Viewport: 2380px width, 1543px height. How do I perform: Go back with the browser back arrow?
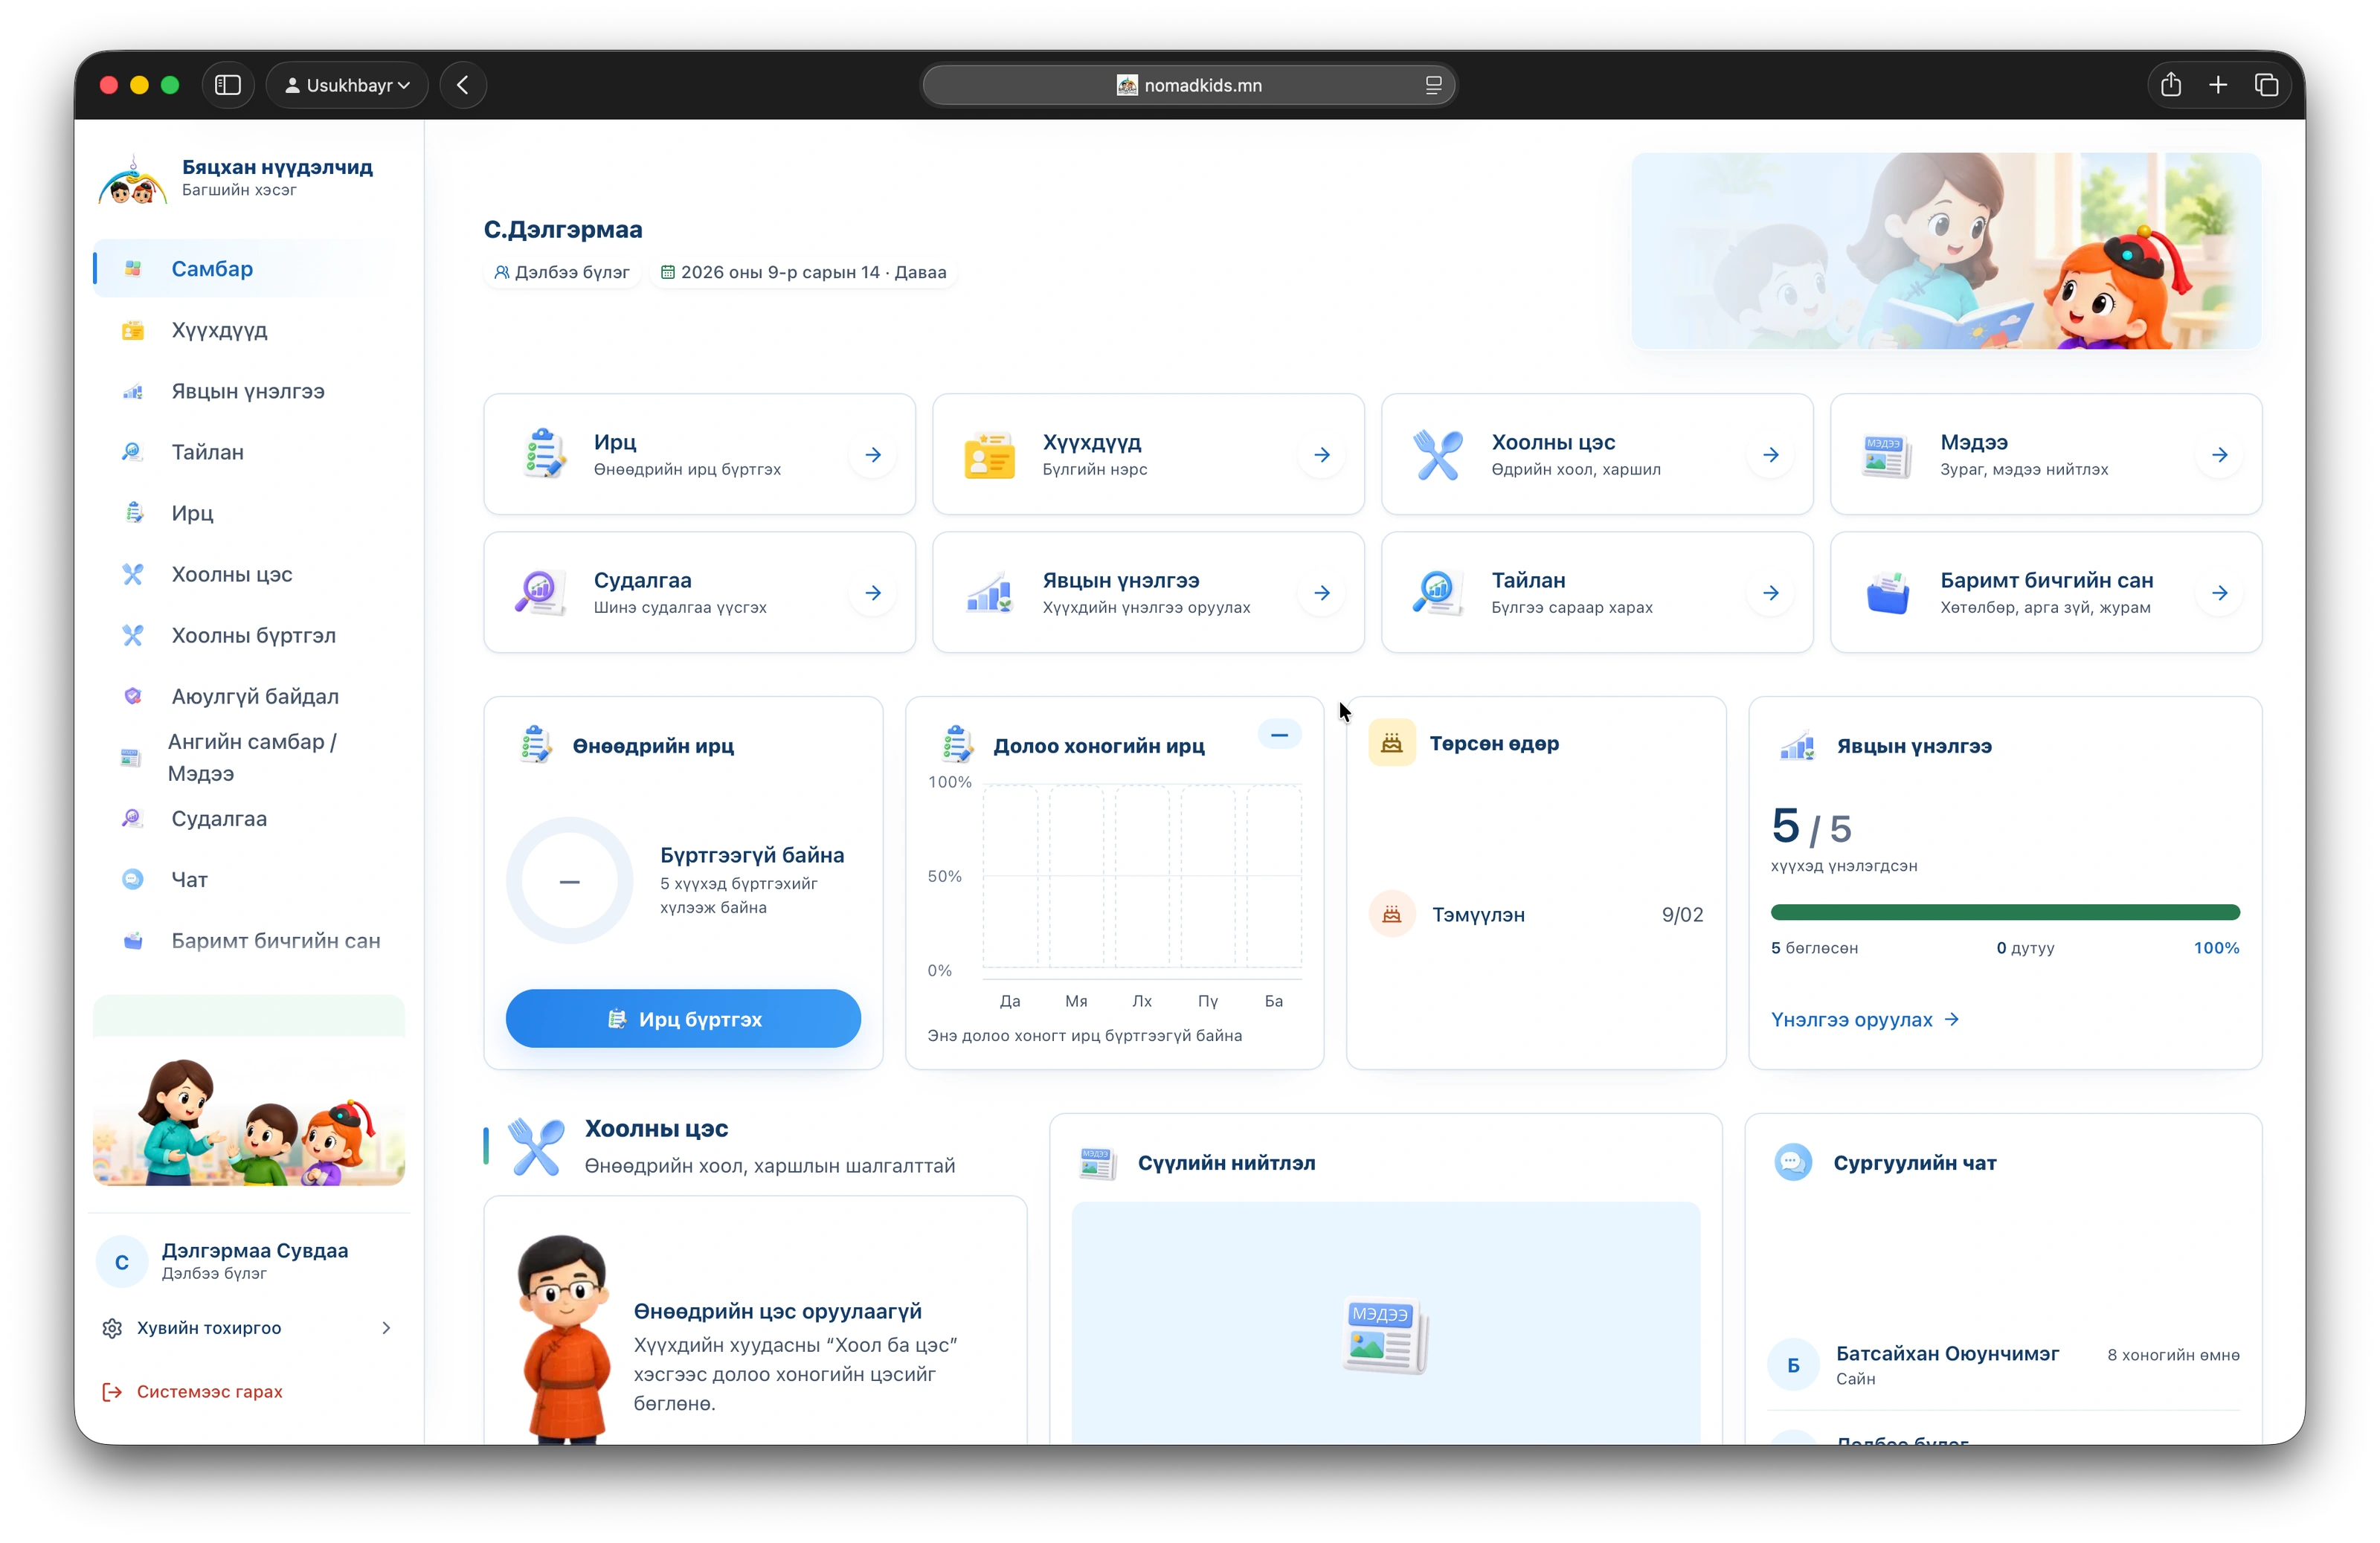pos(462,85)
